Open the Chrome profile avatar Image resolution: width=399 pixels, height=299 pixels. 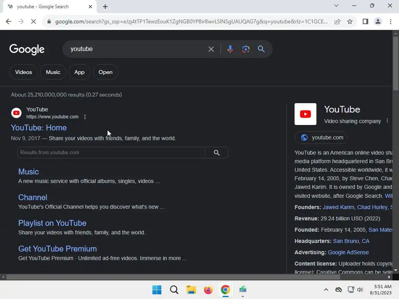point(378,22)
